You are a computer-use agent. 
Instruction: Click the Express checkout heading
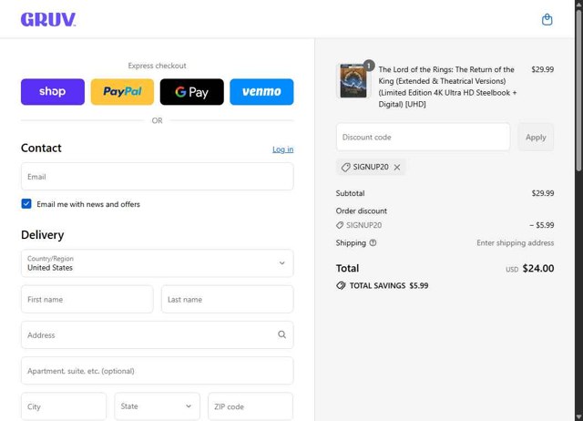coord(157,66)
